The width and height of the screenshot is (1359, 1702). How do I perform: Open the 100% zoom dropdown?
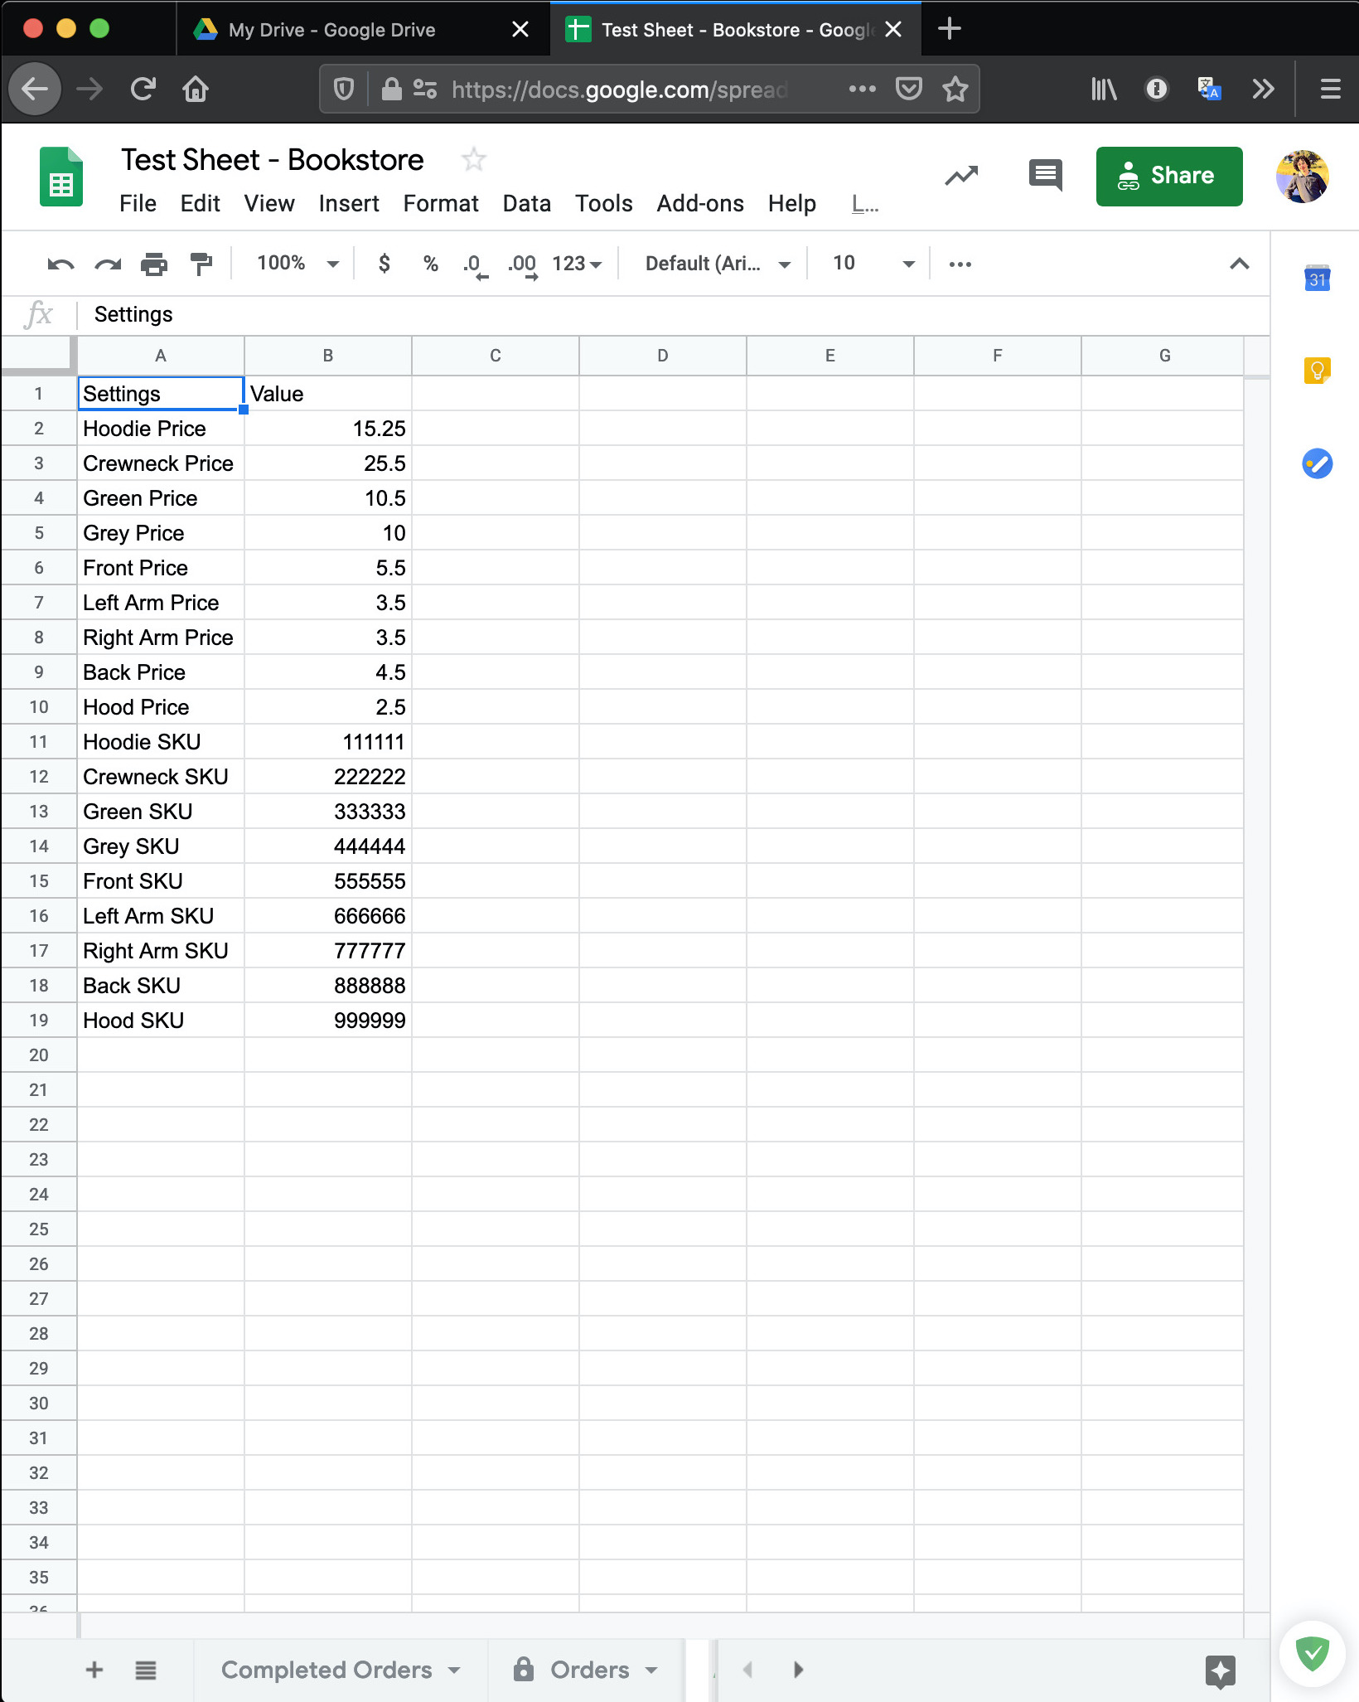coord(297,264)
